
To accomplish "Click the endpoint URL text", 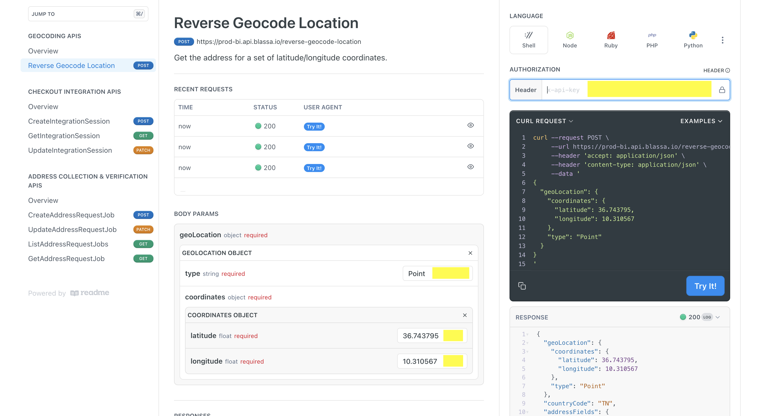I will 279,41.
